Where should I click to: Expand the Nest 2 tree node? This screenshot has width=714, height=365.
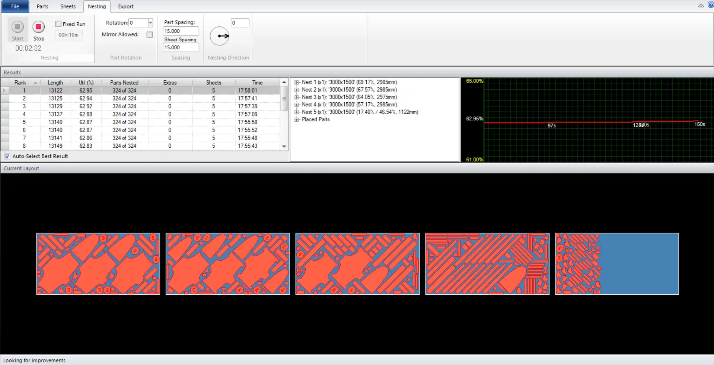297,90
